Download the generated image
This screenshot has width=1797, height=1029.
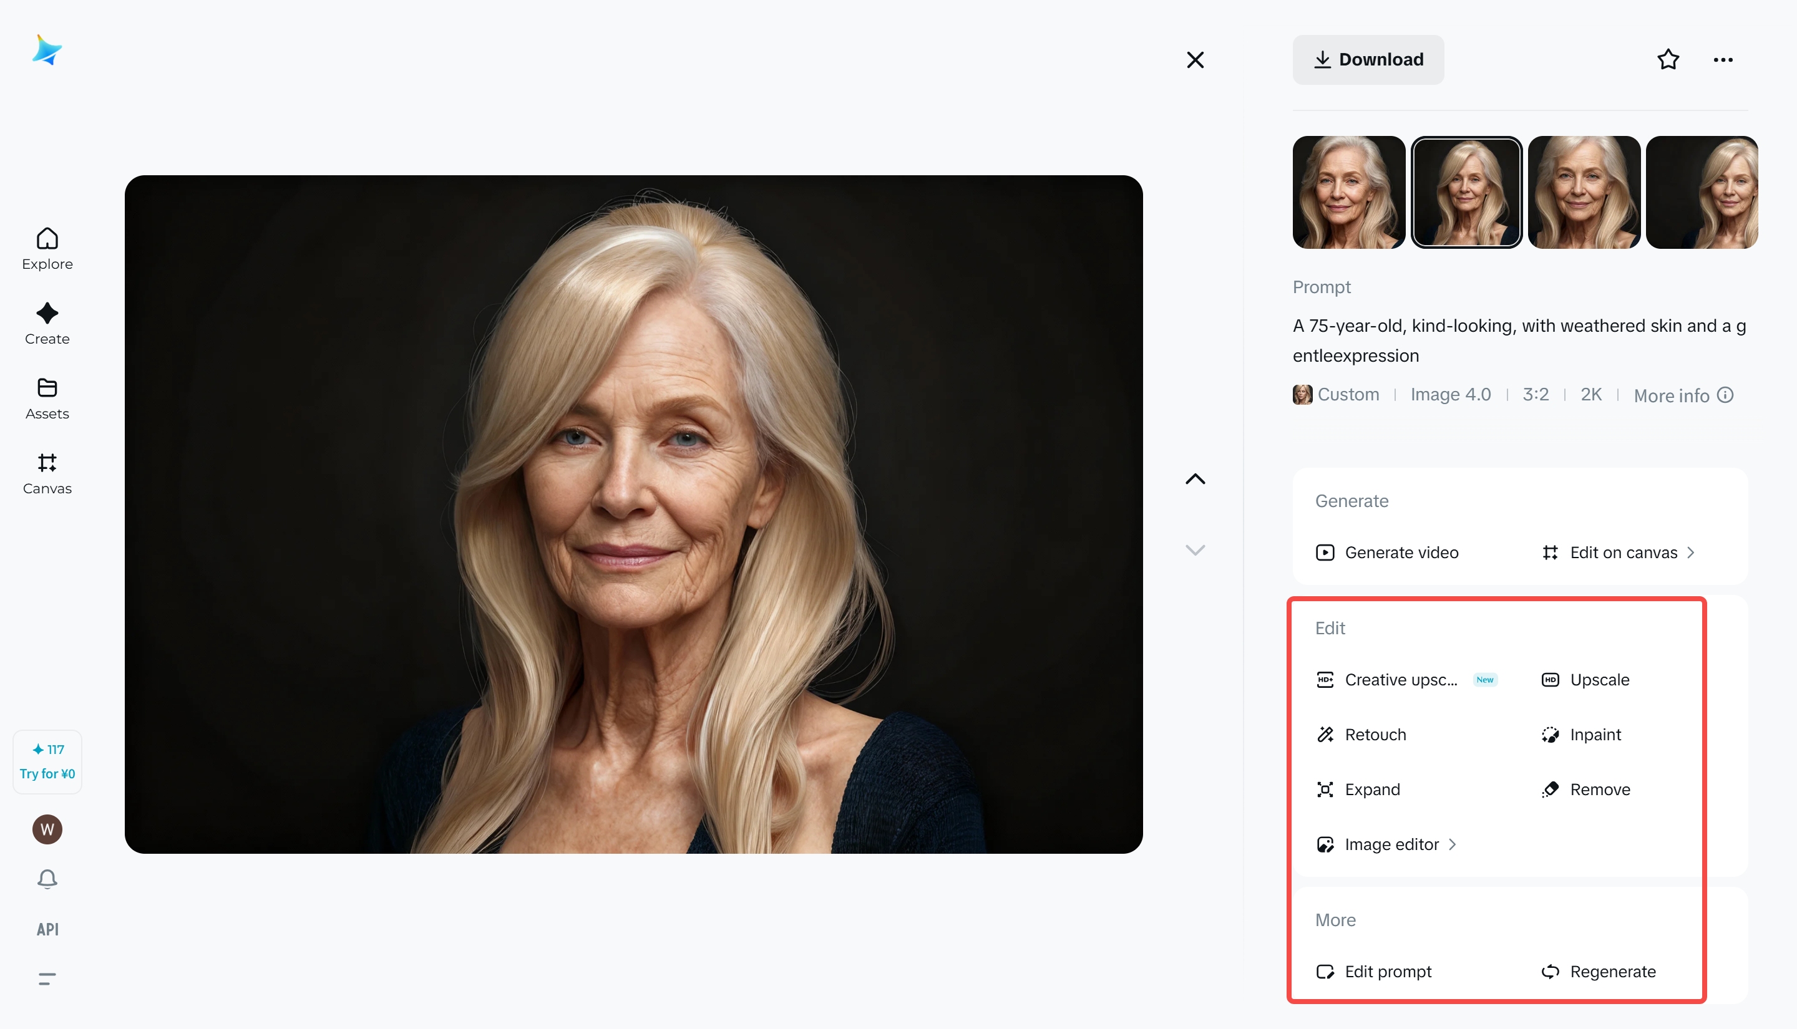click(x=1368, y=59)
